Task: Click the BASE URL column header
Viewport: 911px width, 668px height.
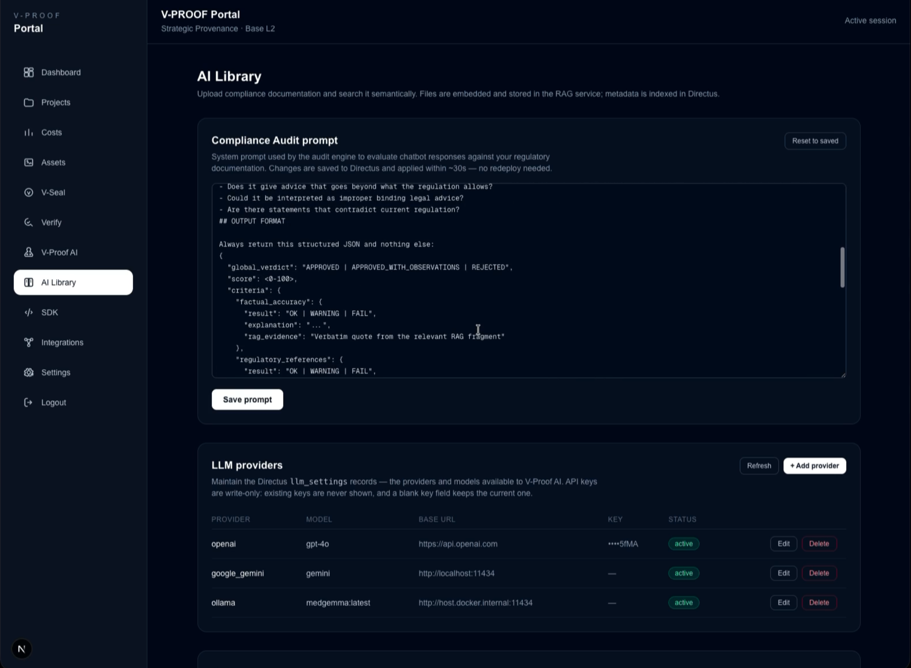Action: (x=437, y=519)
